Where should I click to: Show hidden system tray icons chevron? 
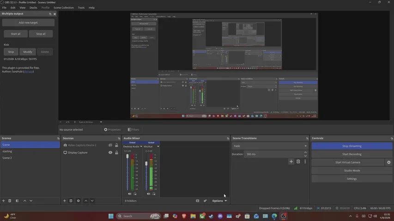[x=350, y=216]
